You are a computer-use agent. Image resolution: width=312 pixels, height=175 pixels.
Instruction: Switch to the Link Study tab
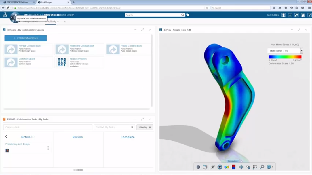(51, 22)
